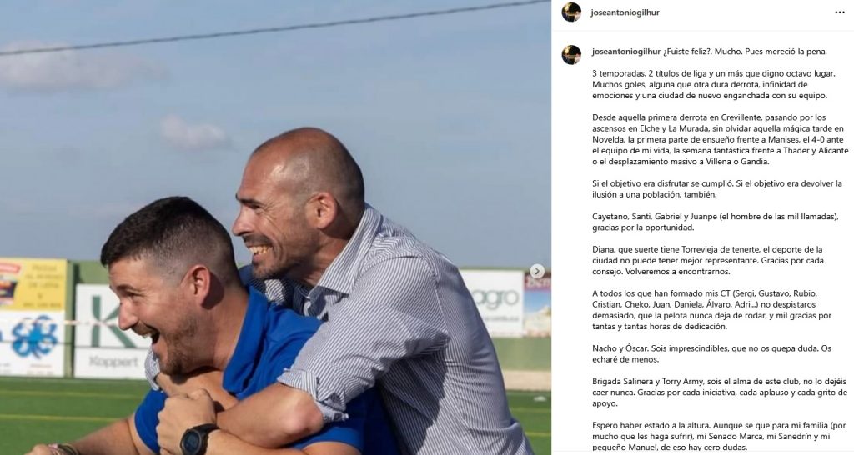Select the paragraph mentioning Crevillente defeat
The width and height of the screenshot is (854, 455).
coord(720,139)
